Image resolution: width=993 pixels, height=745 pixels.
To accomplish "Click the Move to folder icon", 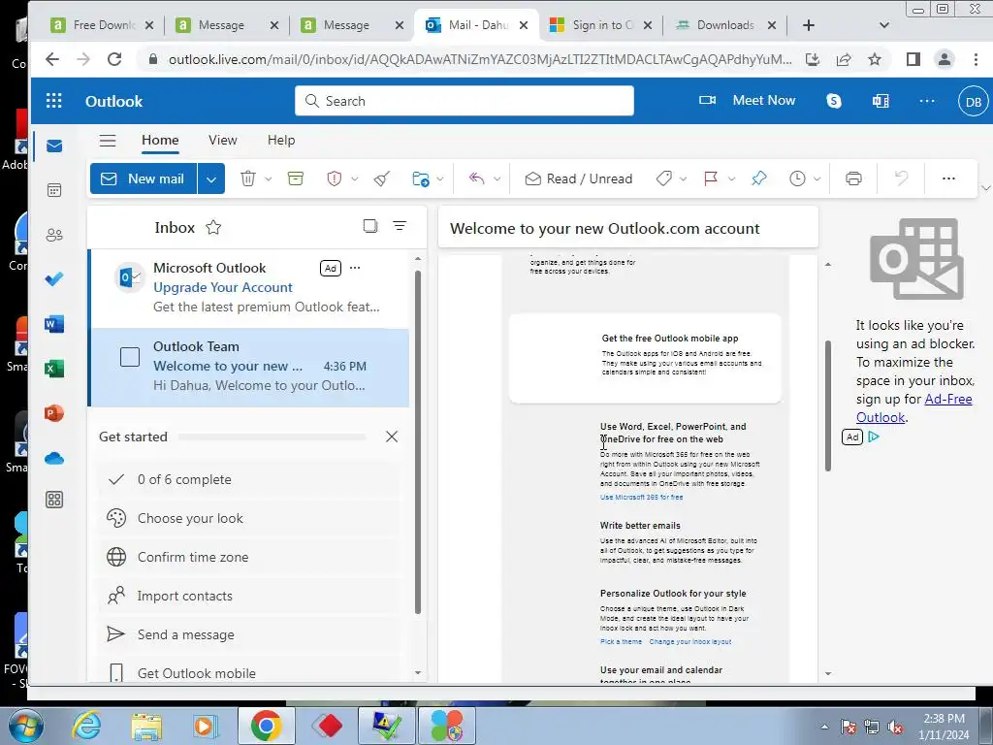I will click(x=421, y=178).
